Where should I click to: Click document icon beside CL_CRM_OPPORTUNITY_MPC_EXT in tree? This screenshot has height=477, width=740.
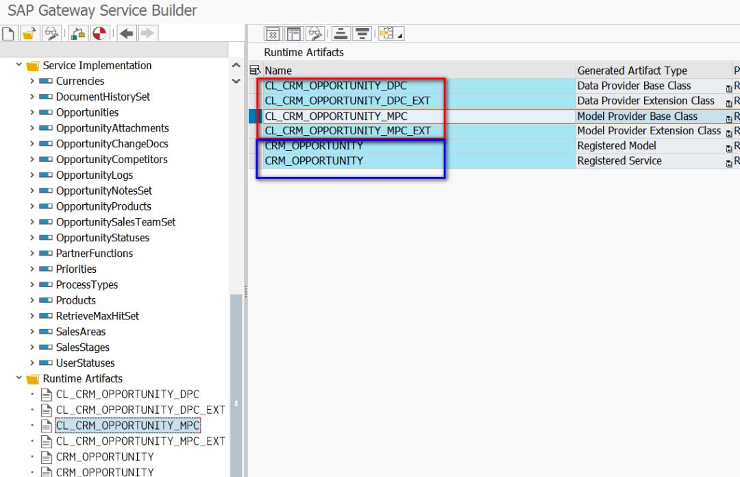47,441
